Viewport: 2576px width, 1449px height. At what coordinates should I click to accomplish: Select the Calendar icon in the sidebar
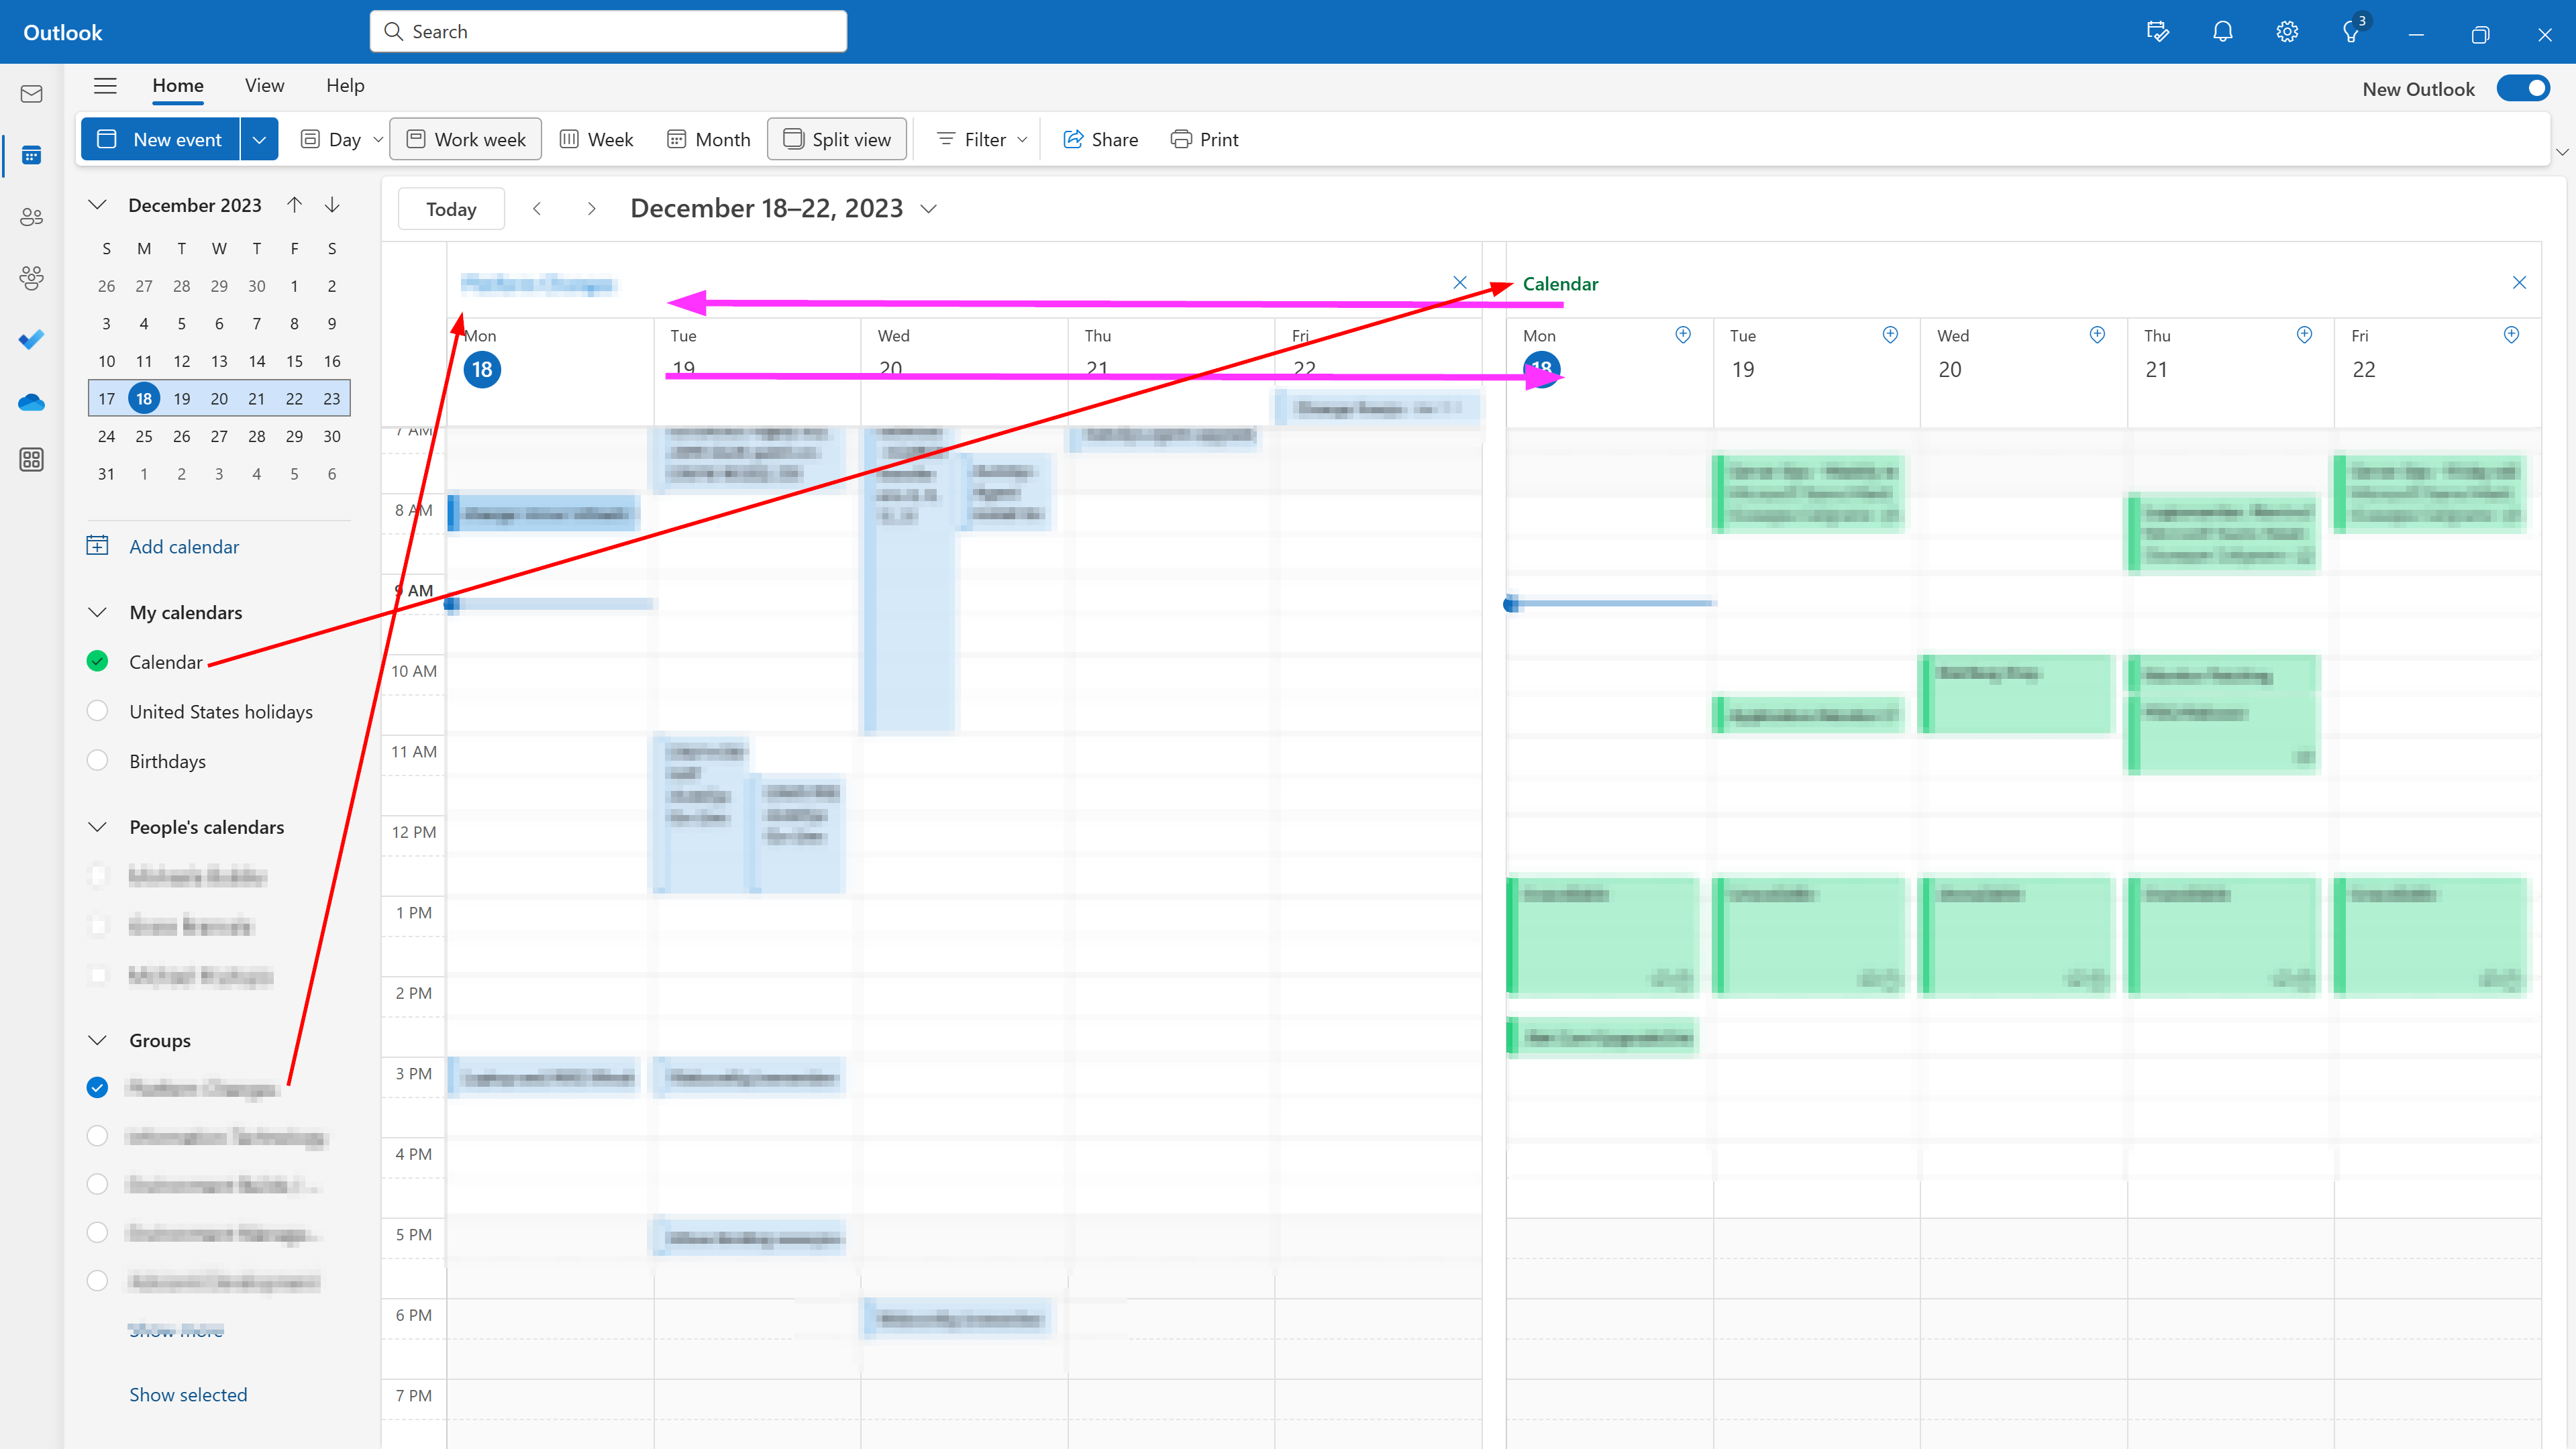click(31, 155)
